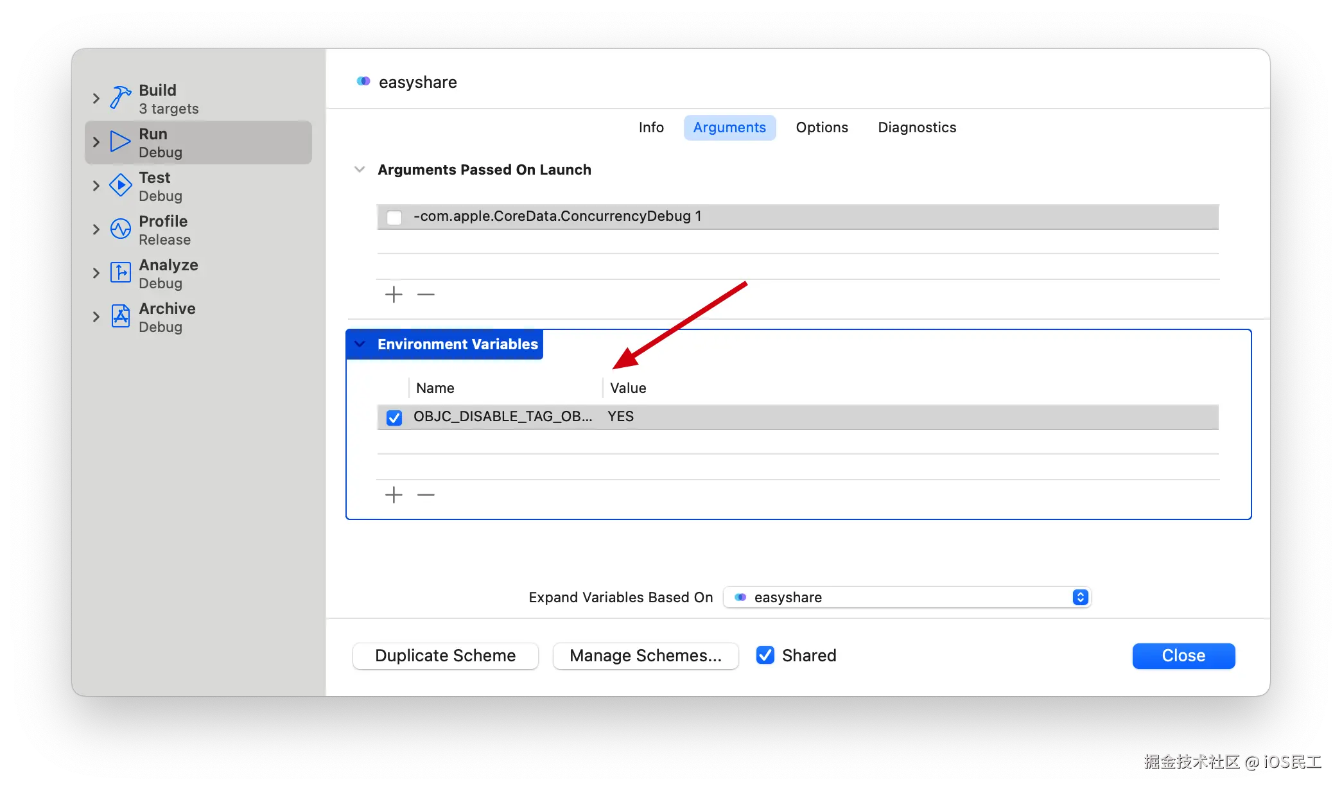Add a launch argument with plus
The height and width of the screenshot is (791, 1342).
click(x=394, y=295)
